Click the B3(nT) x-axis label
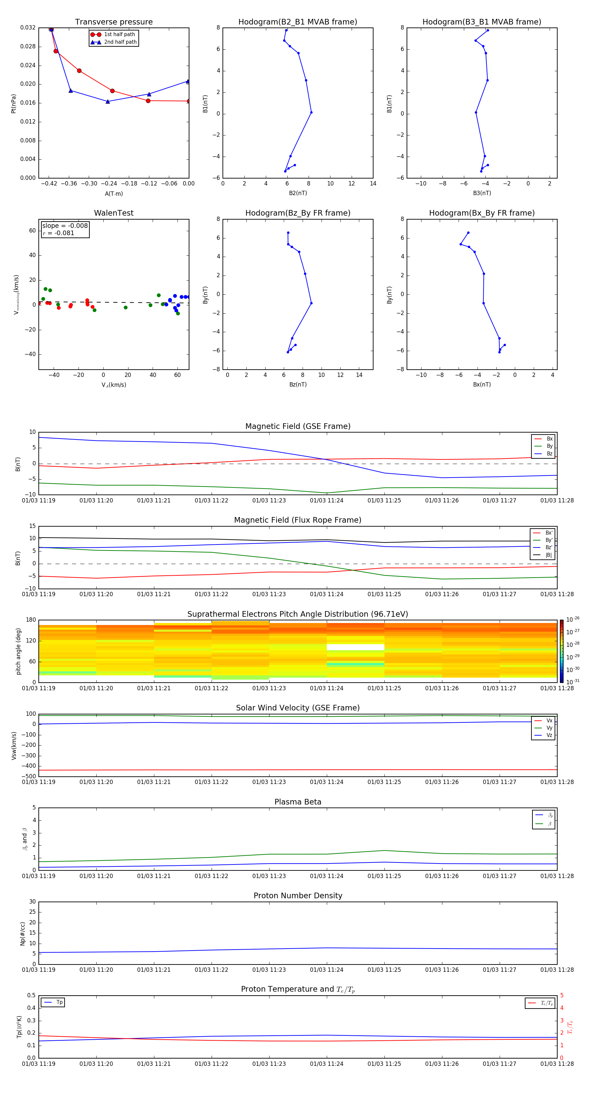Screen dimensions: 596x1093 coord(482,193)
